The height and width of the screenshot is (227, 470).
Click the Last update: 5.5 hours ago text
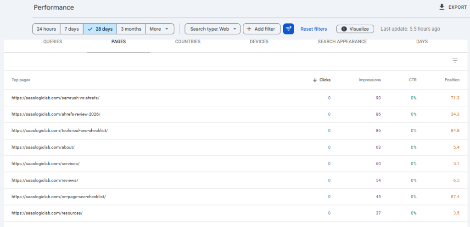click(410, 29)
